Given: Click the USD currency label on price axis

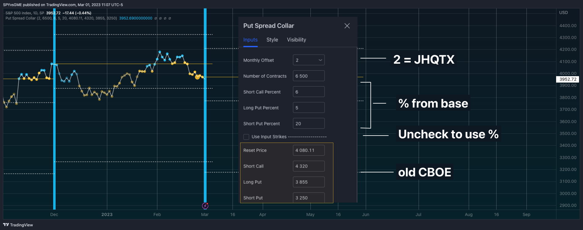Looking at the screenshot, I should pos(563,12).
